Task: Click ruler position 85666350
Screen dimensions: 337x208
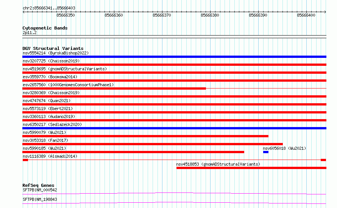Action: pyautogui.click(x=66, y=15)
